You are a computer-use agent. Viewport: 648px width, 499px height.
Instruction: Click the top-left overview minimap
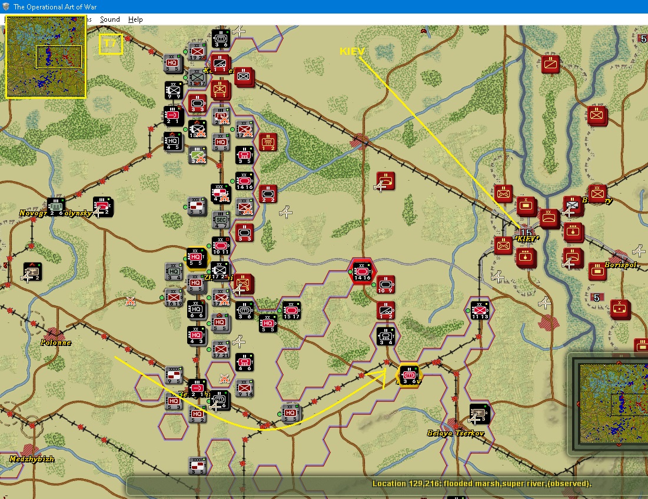46,57
